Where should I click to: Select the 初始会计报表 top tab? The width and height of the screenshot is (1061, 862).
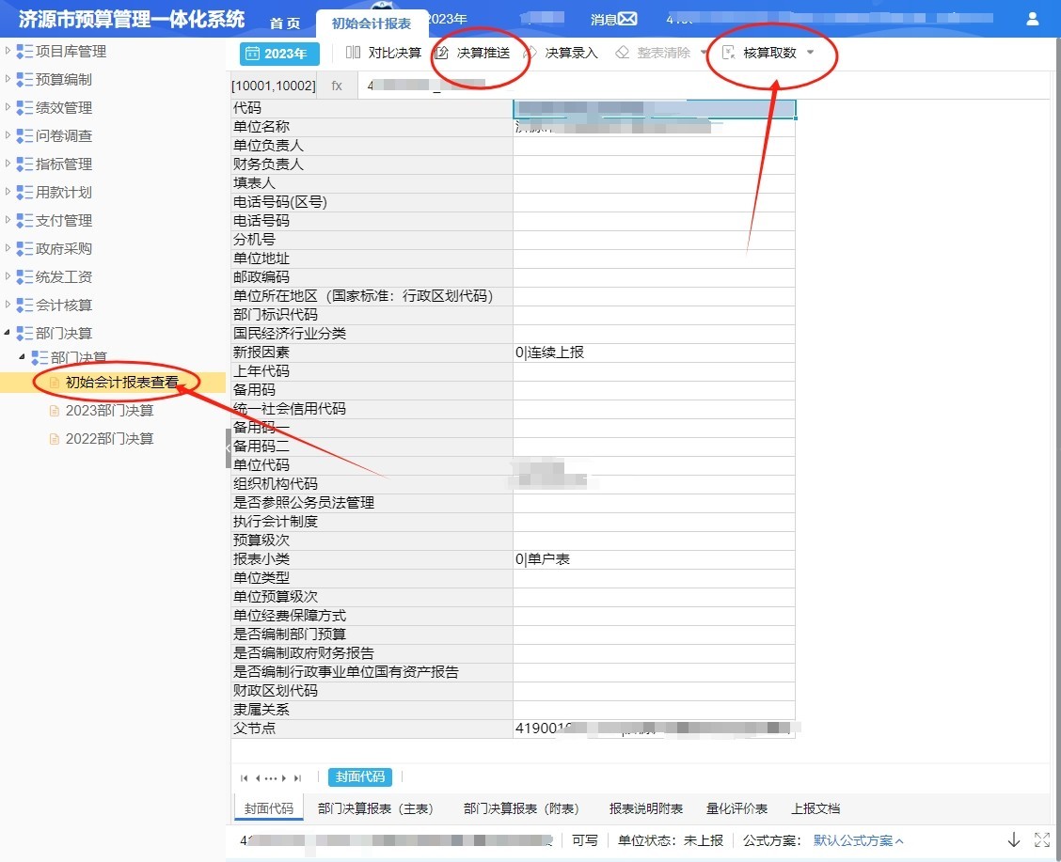[x=372, y=24]
